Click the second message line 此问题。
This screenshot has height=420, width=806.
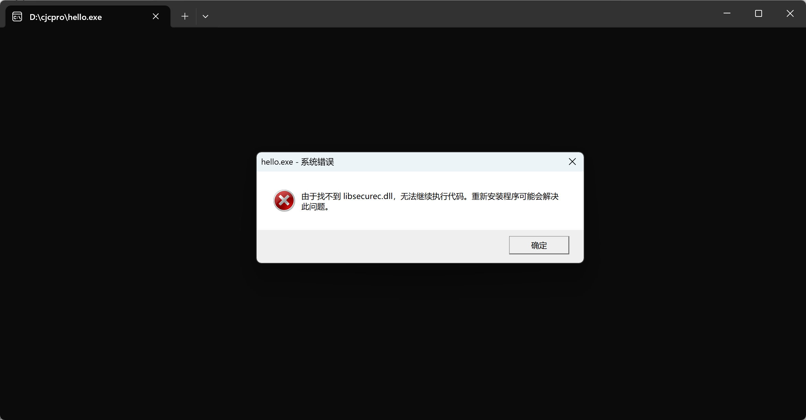tap(315, 207)
